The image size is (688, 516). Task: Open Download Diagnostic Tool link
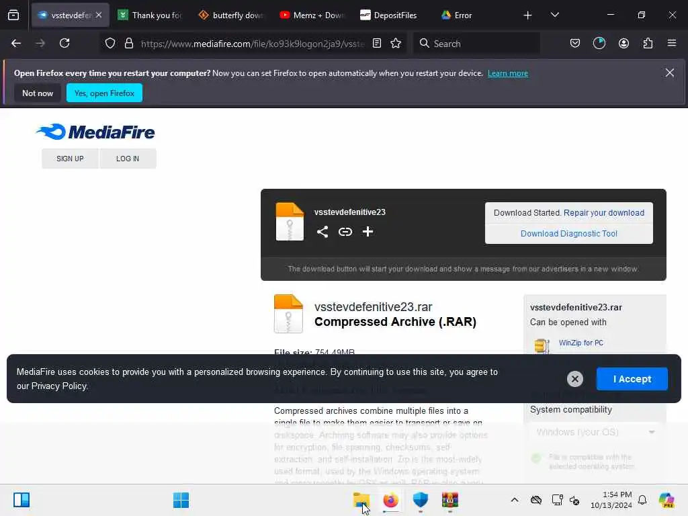pos(568,233)
